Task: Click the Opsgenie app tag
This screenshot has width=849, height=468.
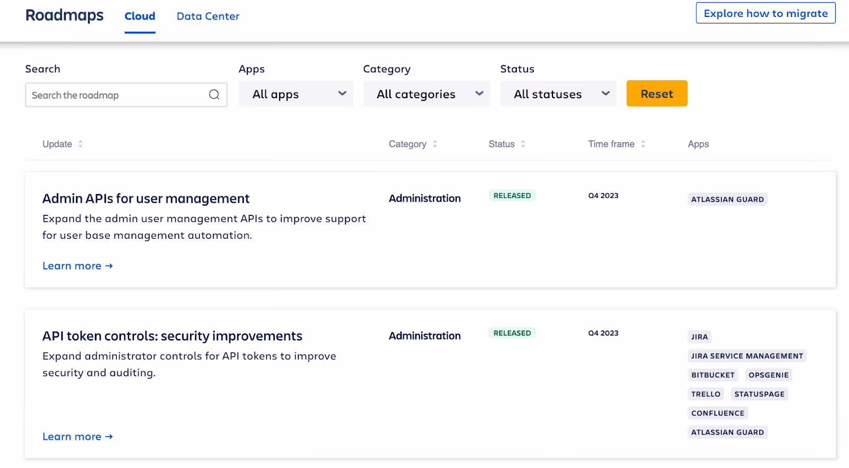Action: click(769, 375)
